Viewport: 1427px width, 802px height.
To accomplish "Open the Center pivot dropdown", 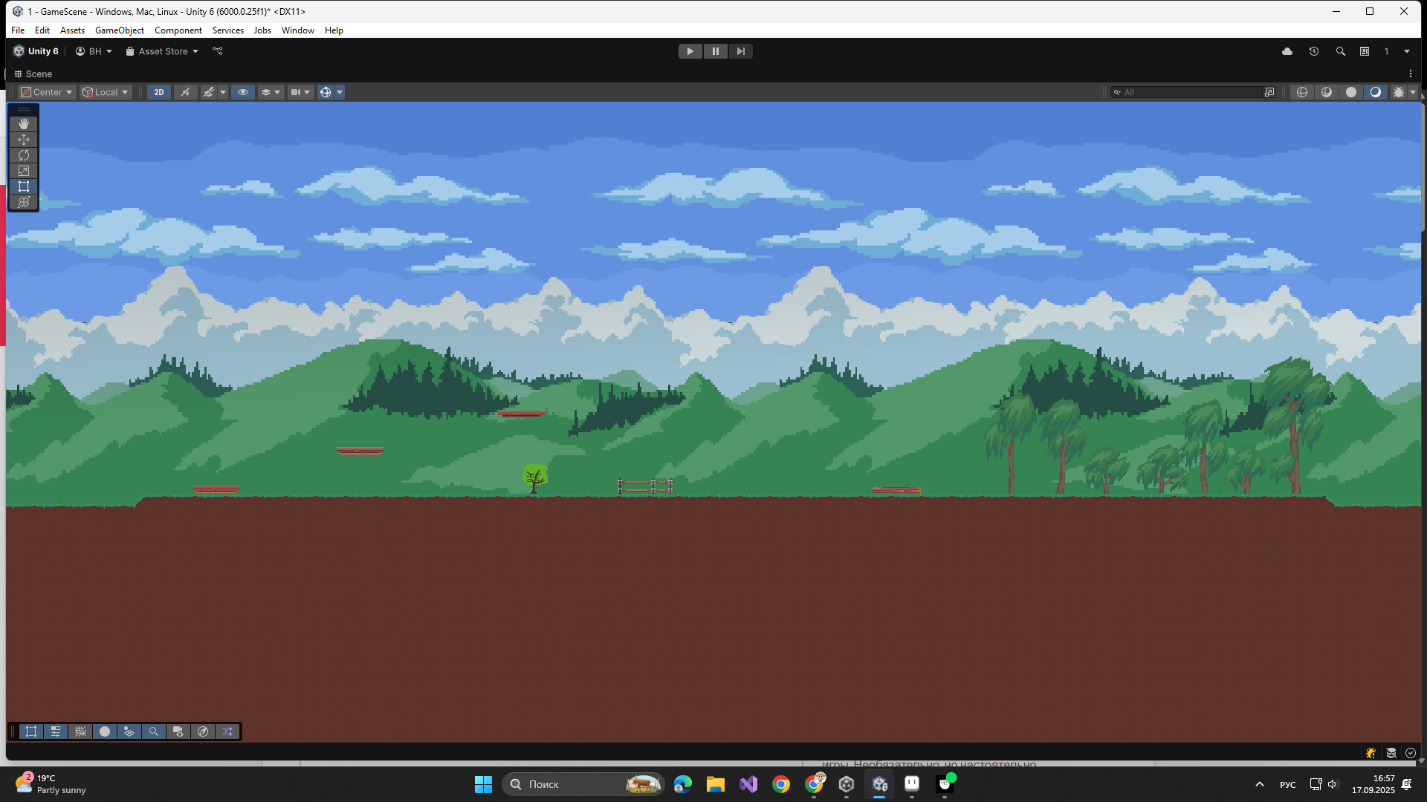I will [x=47, y=92].
